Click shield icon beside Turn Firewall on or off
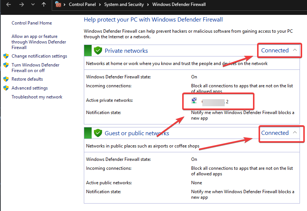This screenshot has width=307, height=211. tap(6, 65)
